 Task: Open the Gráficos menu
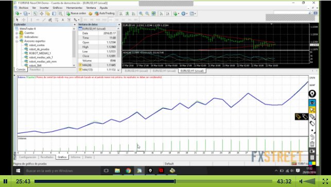pyautogui.click(x=58, y=8)
